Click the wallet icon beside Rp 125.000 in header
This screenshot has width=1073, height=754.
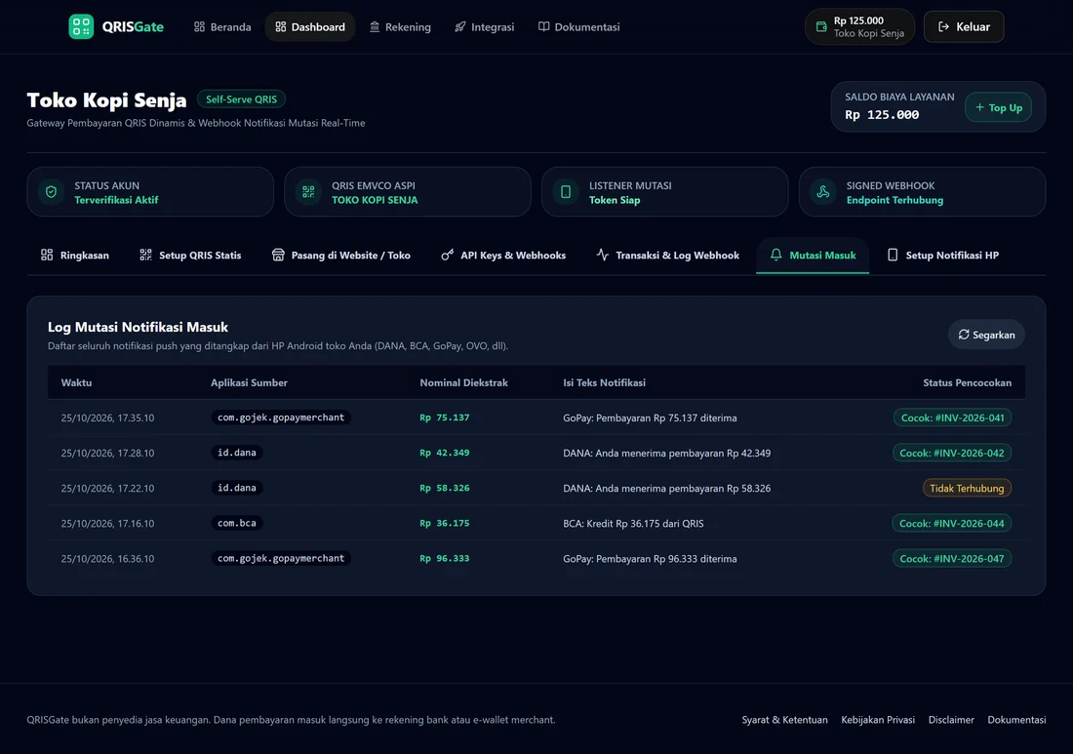pyautogui.click(x=821, y=26)
